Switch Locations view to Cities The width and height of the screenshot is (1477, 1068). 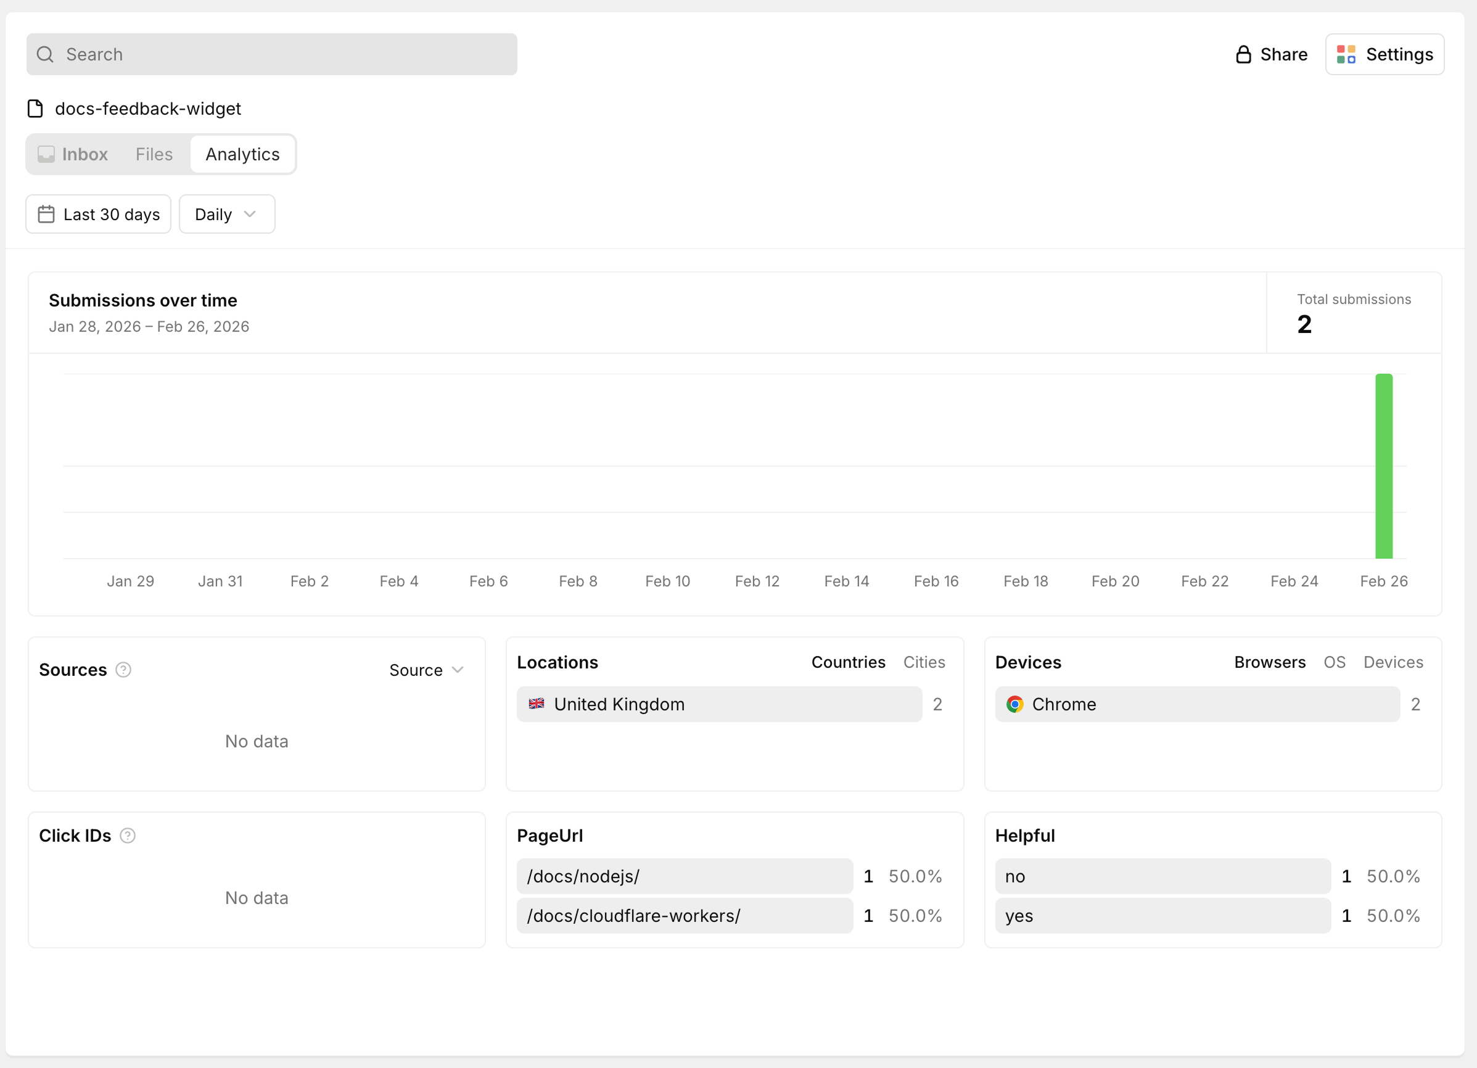pos(924,662)
